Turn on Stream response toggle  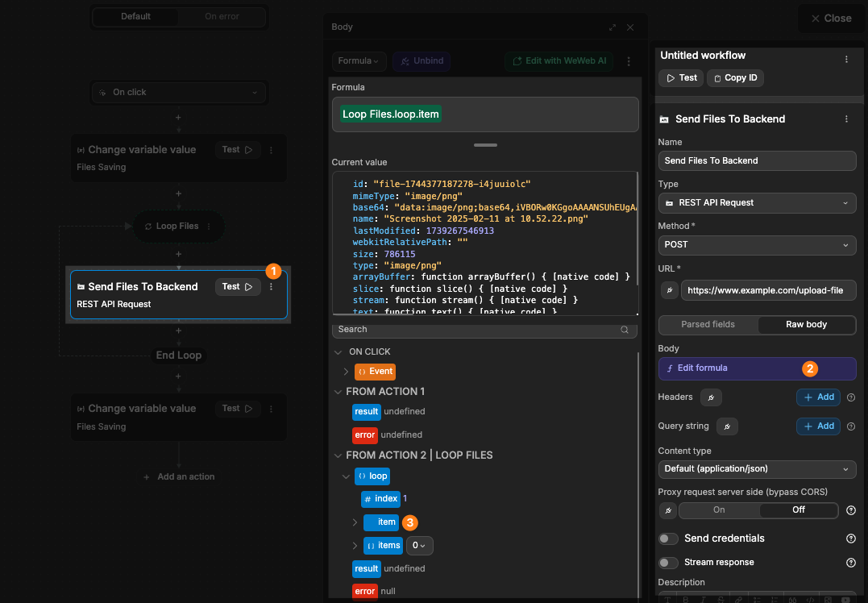(x=668, y=563)
